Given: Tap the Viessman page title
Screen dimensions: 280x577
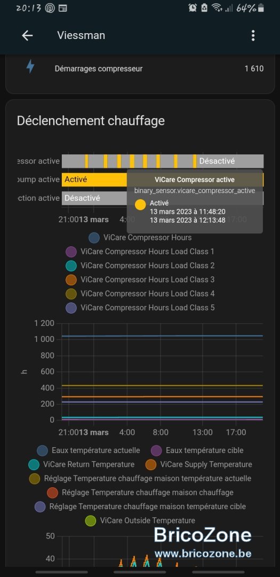Looking at the screenshot, I should click(81, 35).
